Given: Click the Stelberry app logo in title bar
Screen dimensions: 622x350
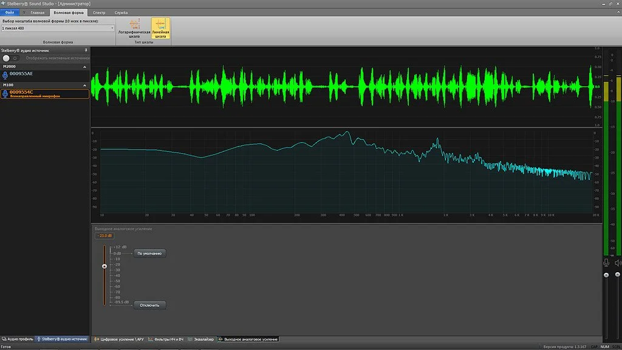Looking at the screenshot, I should (x=3, y=4).
